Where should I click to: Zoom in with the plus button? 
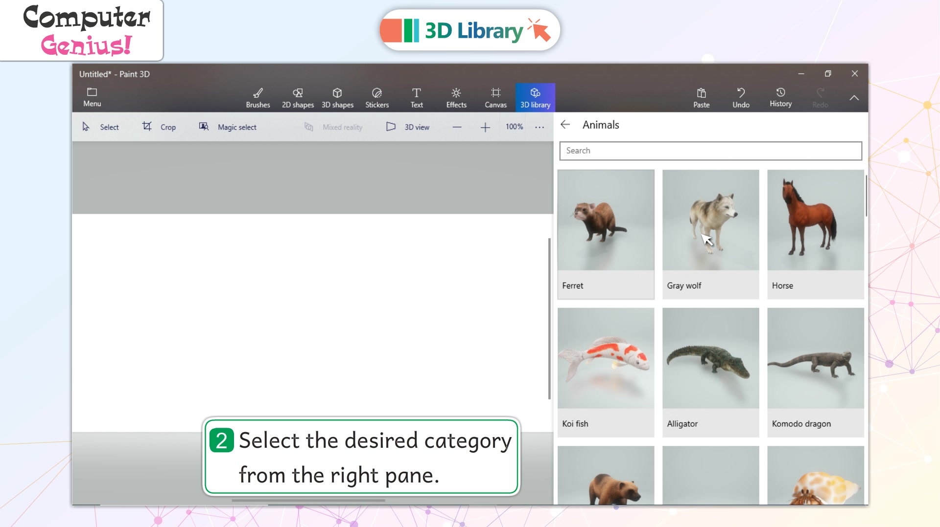[485, 127]
